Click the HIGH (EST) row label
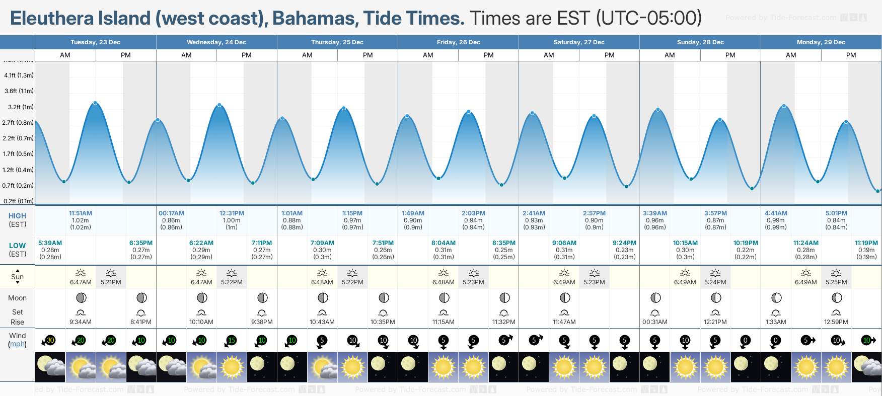The image size is (882, 396). point(18,220)
